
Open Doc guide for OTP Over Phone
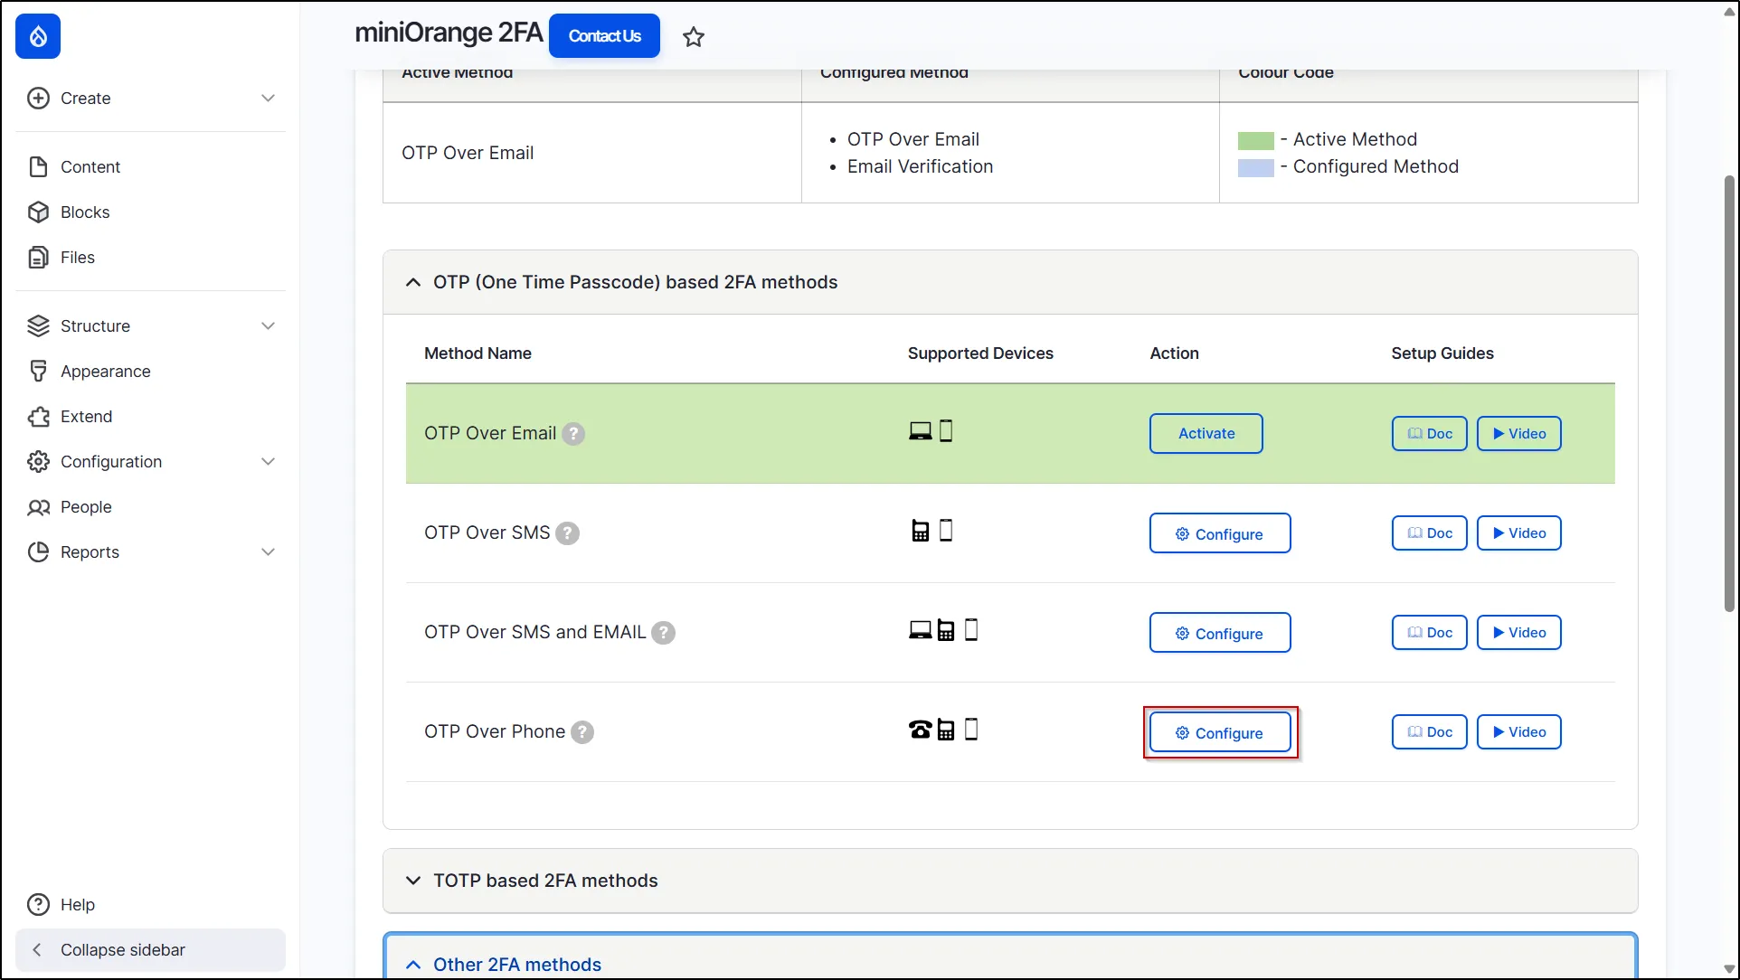1429,732
